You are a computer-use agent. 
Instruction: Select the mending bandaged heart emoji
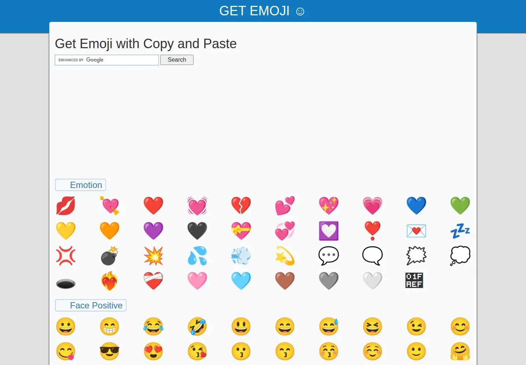[x=153, y=281]
